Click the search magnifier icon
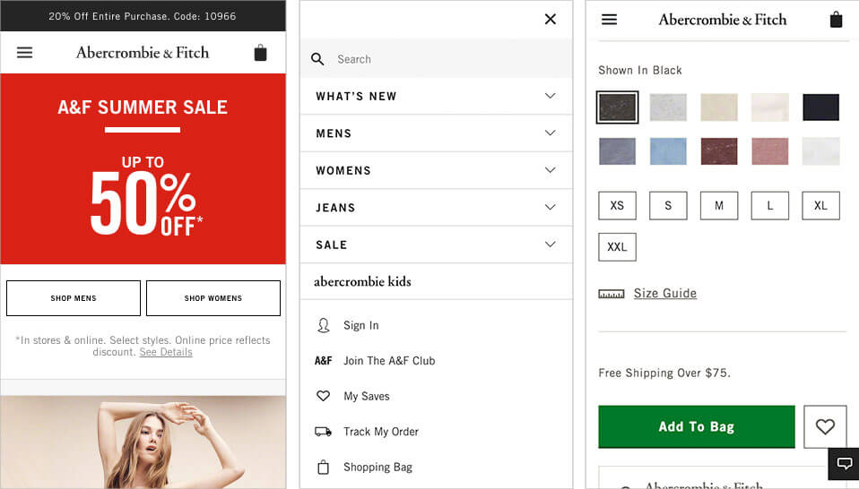 tap(317, 59)
